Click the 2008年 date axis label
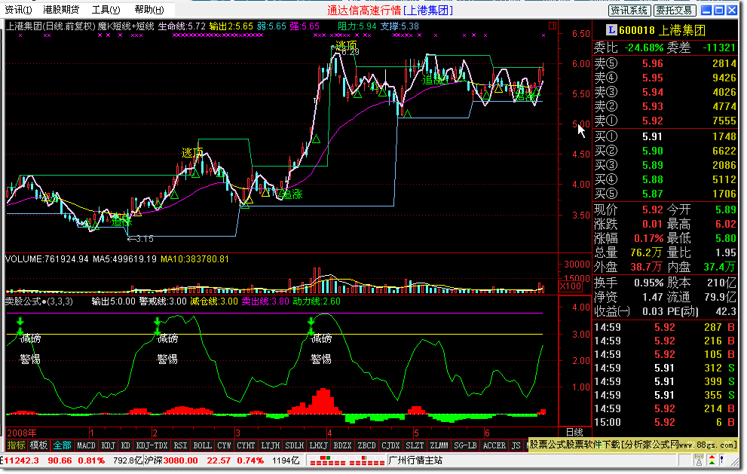This screenshot has width=747, height=474. [x=22, y=433]
